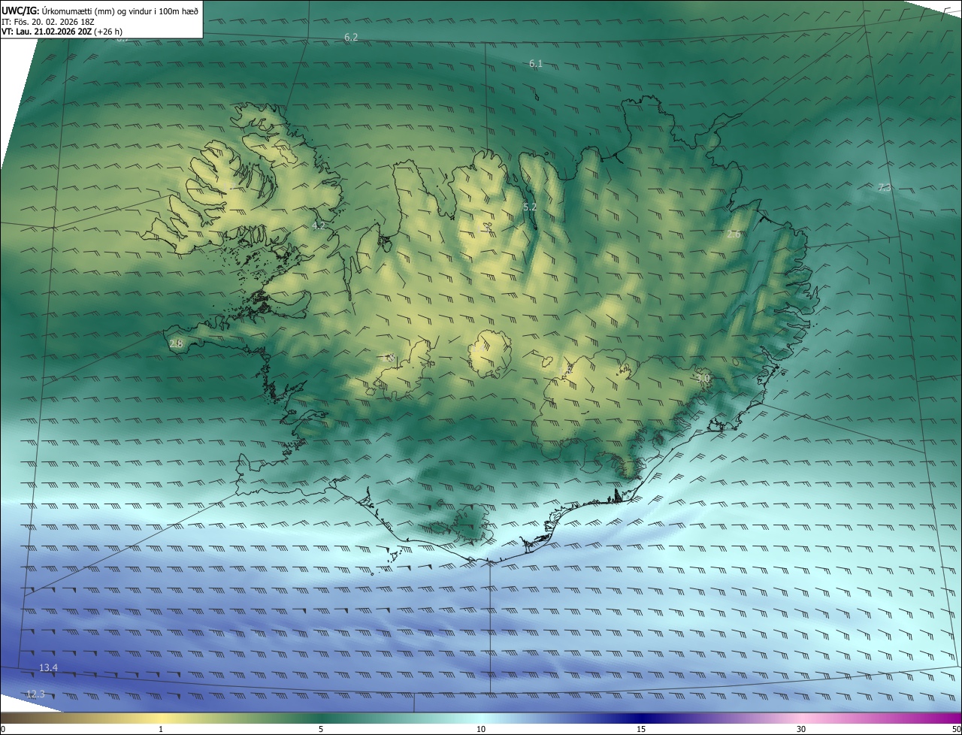Viewport: 962px width, 735px height.
Task: Click the title line "UWC/IG: Úrkomumætti (mm) og vindur í 100m hæð"
Action: [100, 11]
